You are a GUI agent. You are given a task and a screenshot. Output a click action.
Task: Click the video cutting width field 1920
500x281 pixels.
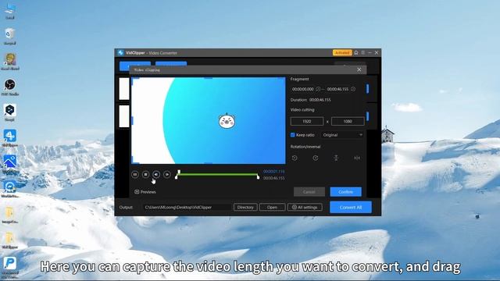coord(307,122)
